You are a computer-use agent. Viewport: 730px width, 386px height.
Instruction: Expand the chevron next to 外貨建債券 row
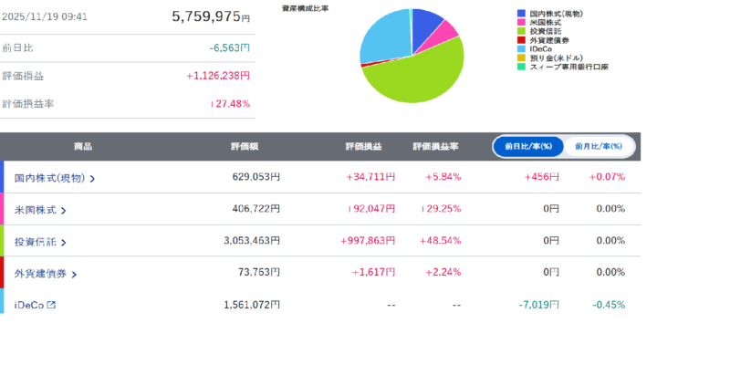click(74, 274)
